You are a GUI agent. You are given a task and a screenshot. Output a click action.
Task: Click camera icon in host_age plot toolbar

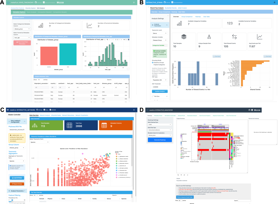click(105, 39)
